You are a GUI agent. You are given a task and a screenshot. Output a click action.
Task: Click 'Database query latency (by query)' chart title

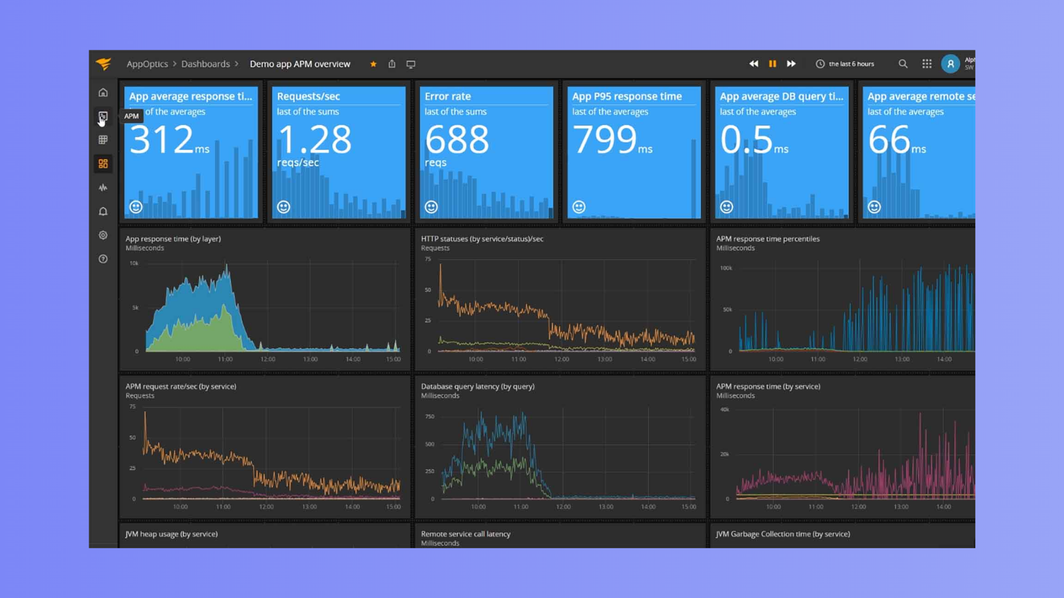click(478, 386)
